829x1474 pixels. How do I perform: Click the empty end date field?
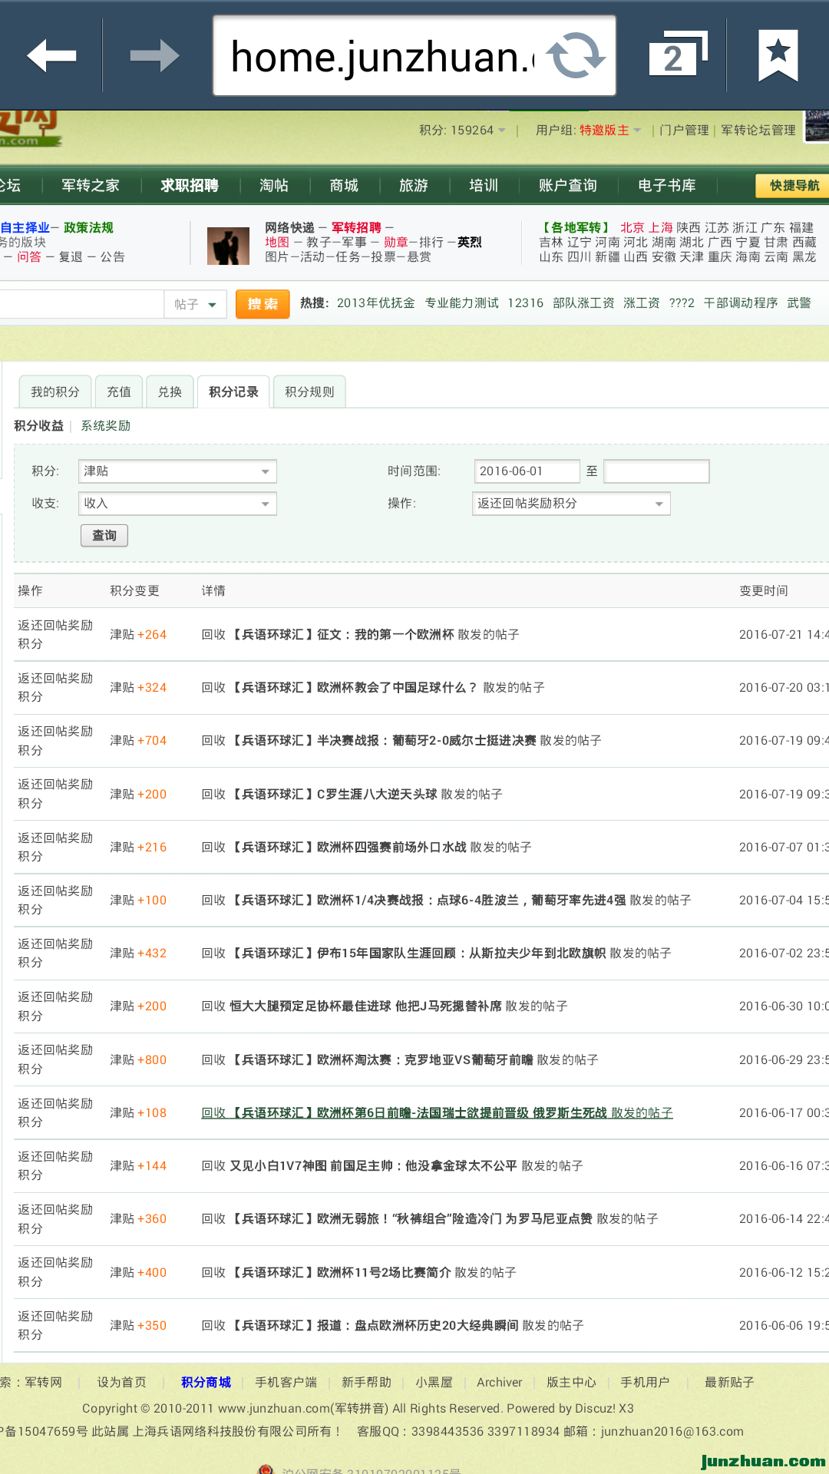[656, 471]
